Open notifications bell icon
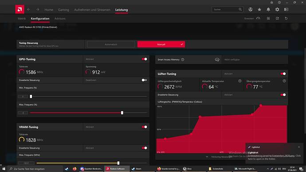 coord(268,9)
